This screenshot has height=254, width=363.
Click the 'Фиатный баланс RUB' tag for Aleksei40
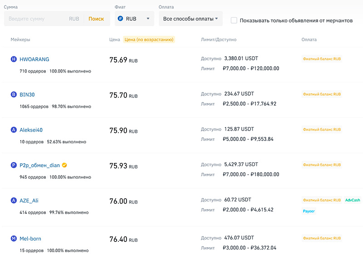pos(322,130)
